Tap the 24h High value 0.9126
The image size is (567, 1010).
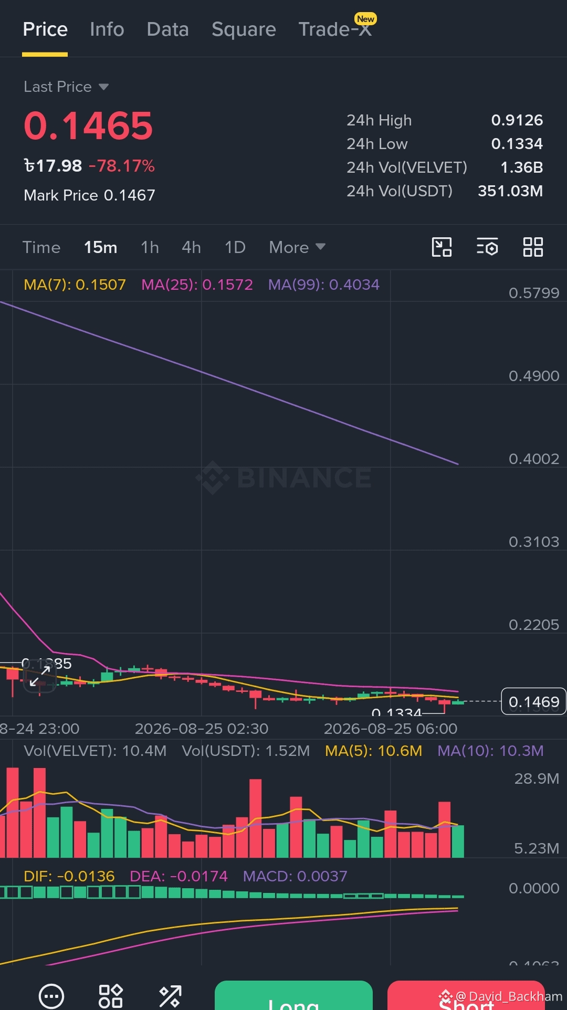tap(517, 120)
